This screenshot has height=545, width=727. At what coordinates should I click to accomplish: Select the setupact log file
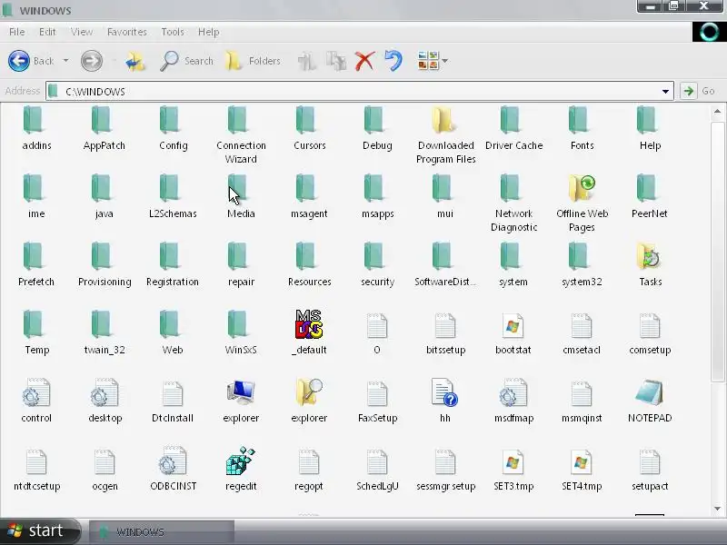point(650,462)
